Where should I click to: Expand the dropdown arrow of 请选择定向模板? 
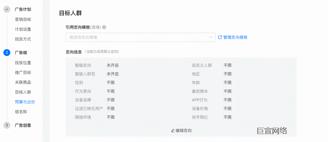[211, 37]
